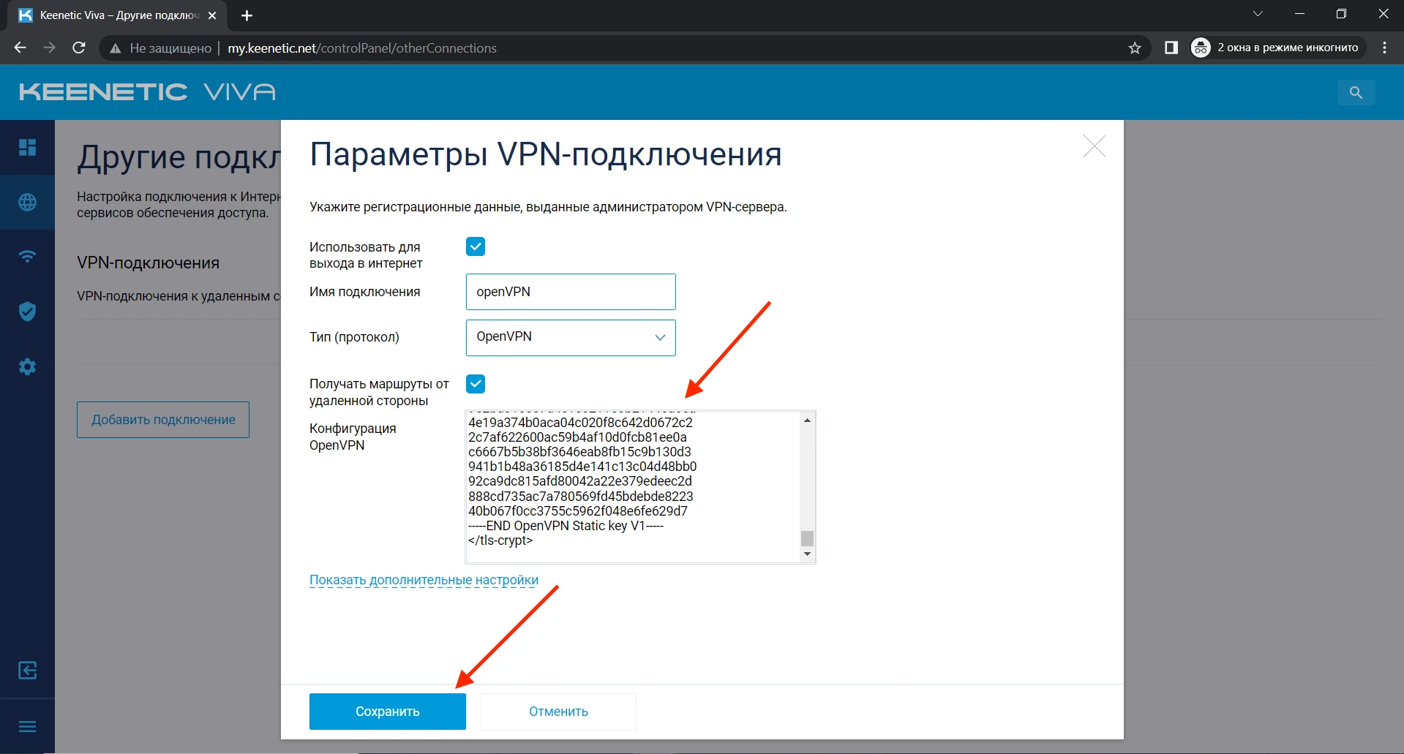Reload the Keenetic page
The height and width of the screenshot is (754, 1404).
click(79, 48)
